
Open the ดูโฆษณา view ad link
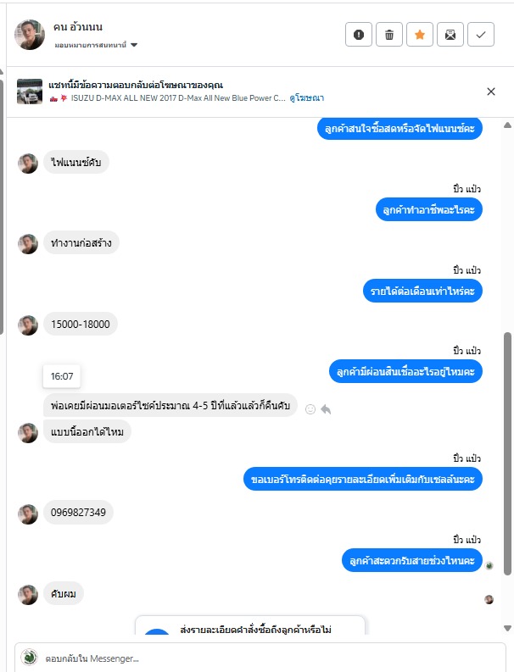point(306,98)
